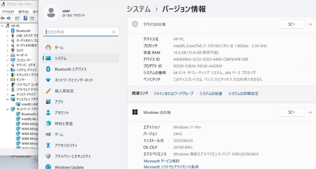Collapse the HP-PC root node in Device Manager
Screen dimensions: 316x169
point(3,26)
